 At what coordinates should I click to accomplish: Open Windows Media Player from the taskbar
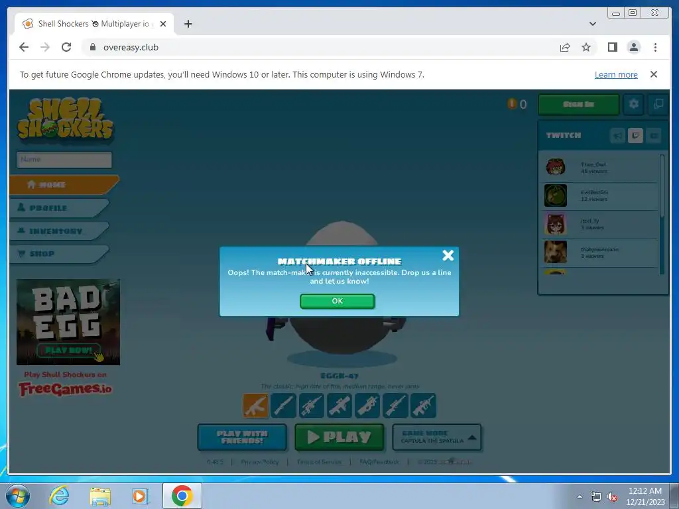[141, 496]
